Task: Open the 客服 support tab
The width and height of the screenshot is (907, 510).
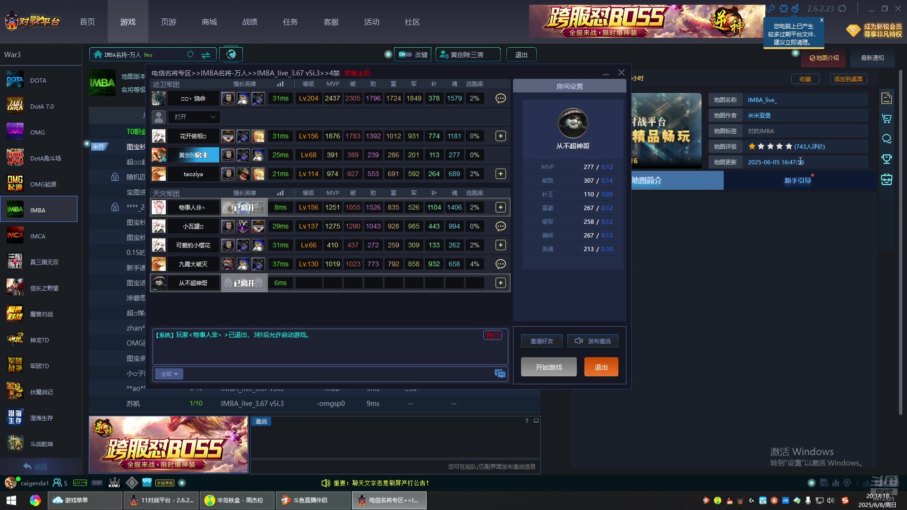Action: [331, 22]
